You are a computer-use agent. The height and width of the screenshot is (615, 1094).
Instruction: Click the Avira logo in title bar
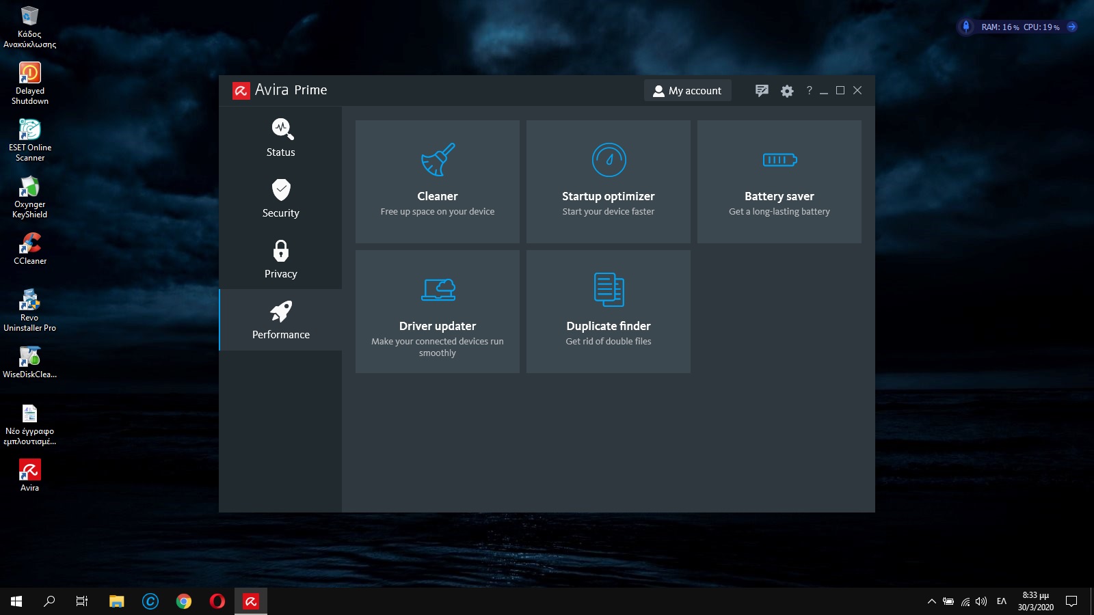click(241, 90)
